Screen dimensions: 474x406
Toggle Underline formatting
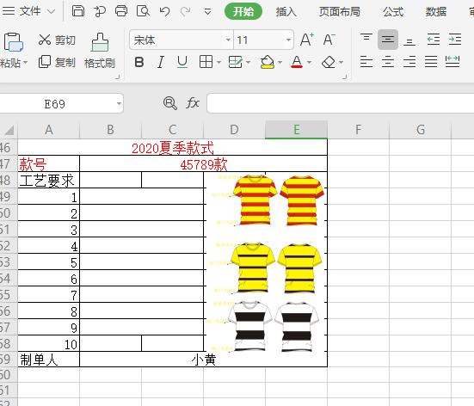[182, 62]
